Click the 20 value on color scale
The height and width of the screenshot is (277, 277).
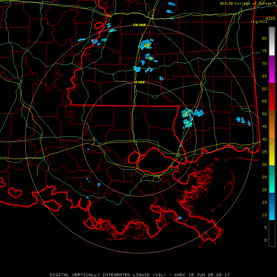tap(264, 190)
